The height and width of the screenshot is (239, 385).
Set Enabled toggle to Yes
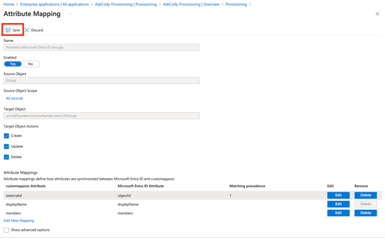pyautogui.click(x=12, y=64)
